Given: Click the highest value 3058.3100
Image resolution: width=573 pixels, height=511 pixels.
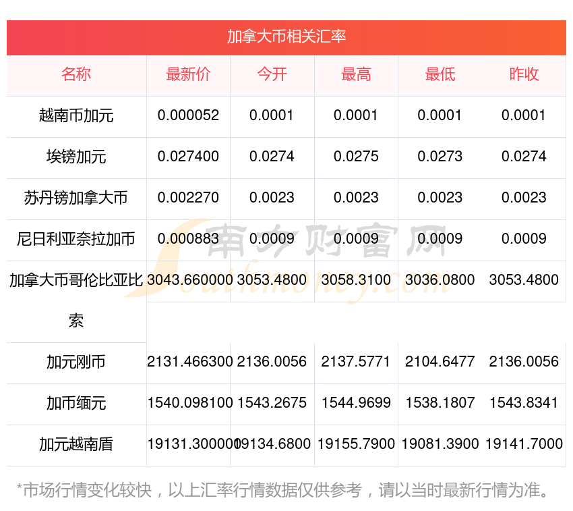Looking at the screenshot, I should pyautogui.click(x=356, y=280).
